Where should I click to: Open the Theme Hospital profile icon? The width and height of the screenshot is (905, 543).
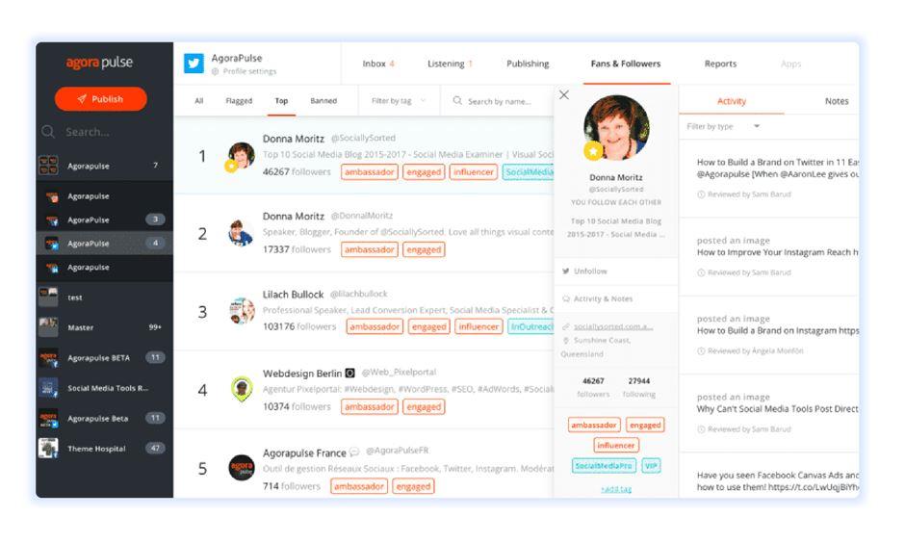[48, 449]
